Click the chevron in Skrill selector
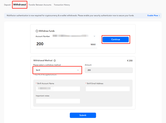The height and width of the screenshot is (123, 166). pyautogui.click(x=78, y=70)
